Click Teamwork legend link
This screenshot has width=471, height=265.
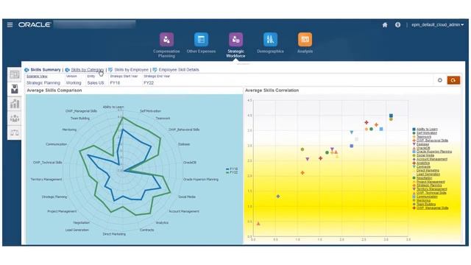point(424,137)
